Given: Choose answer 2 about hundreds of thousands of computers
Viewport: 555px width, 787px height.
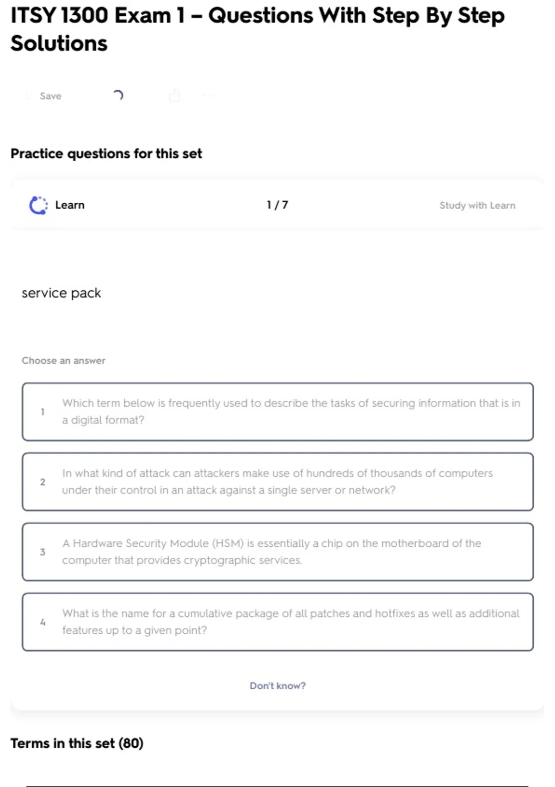Looking at the screenshot, I should [x=277, y=481].
